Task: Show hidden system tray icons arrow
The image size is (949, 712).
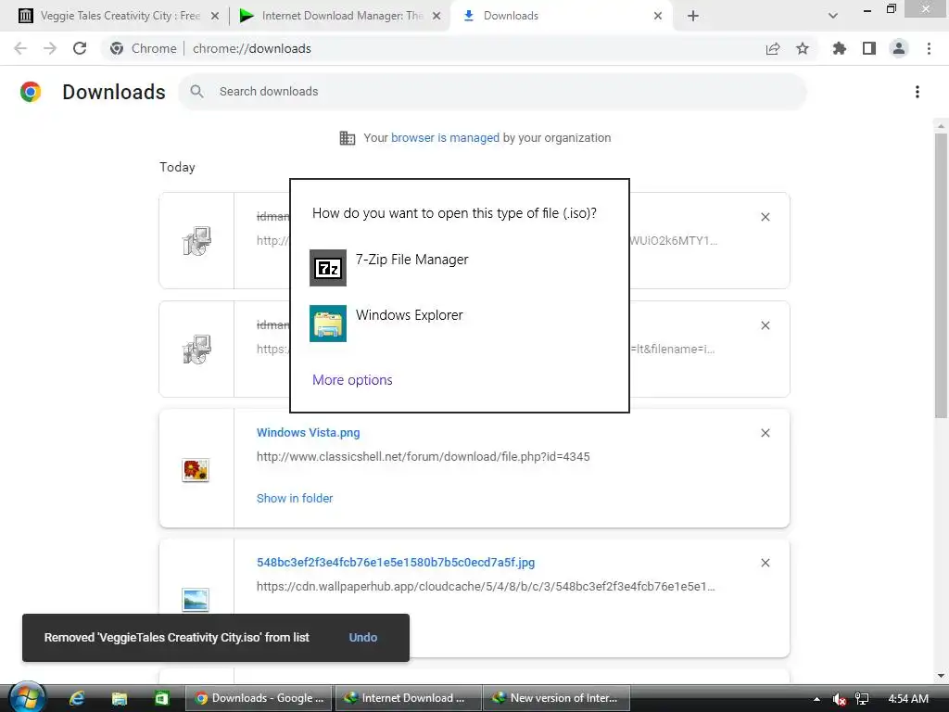Action: point(816,699)
